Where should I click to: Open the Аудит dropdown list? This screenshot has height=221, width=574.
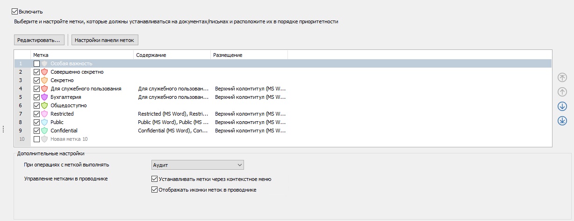click(198, 165)
